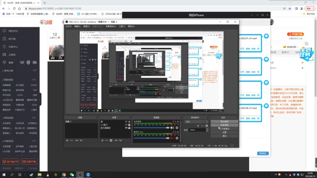
Task: Open source properties gear in Sources panel
Action: click(111, 140)
